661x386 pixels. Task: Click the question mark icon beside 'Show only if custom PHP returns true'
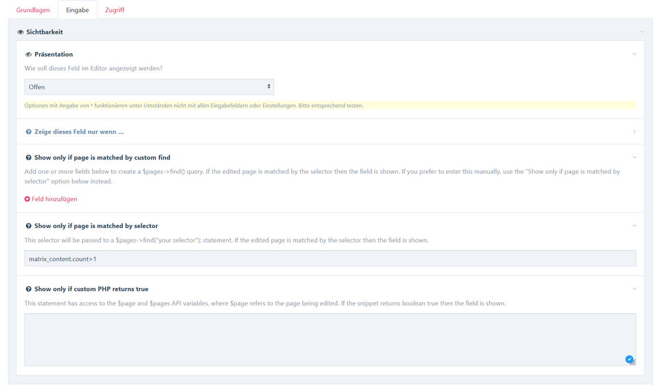(29, 289)
